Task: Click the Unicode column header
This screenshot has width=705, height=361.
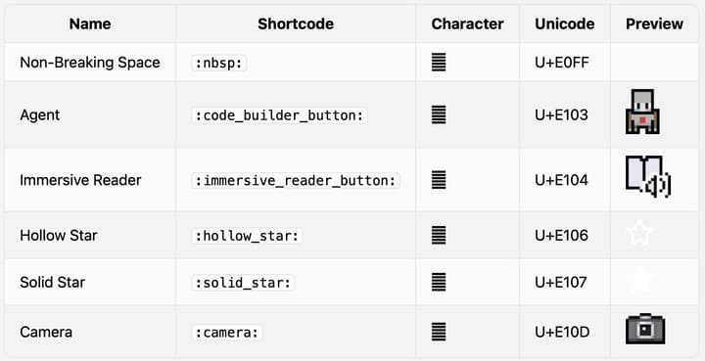Action: (x=565, y=23)
